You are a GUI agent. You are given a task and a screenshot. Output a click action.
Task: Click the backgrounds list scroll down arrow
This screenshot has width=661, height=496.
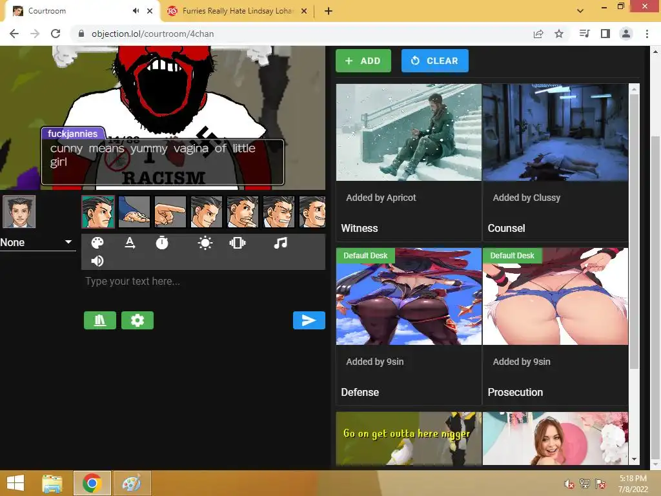[634, 459]
